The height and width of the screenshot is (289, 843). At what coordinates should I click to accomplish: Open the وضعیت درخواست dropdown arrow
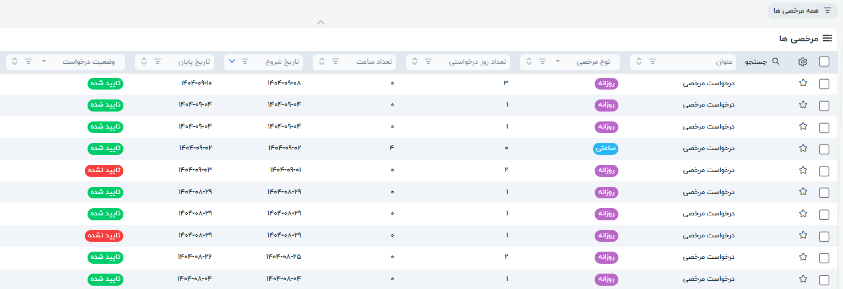click(x=44, y=62)
